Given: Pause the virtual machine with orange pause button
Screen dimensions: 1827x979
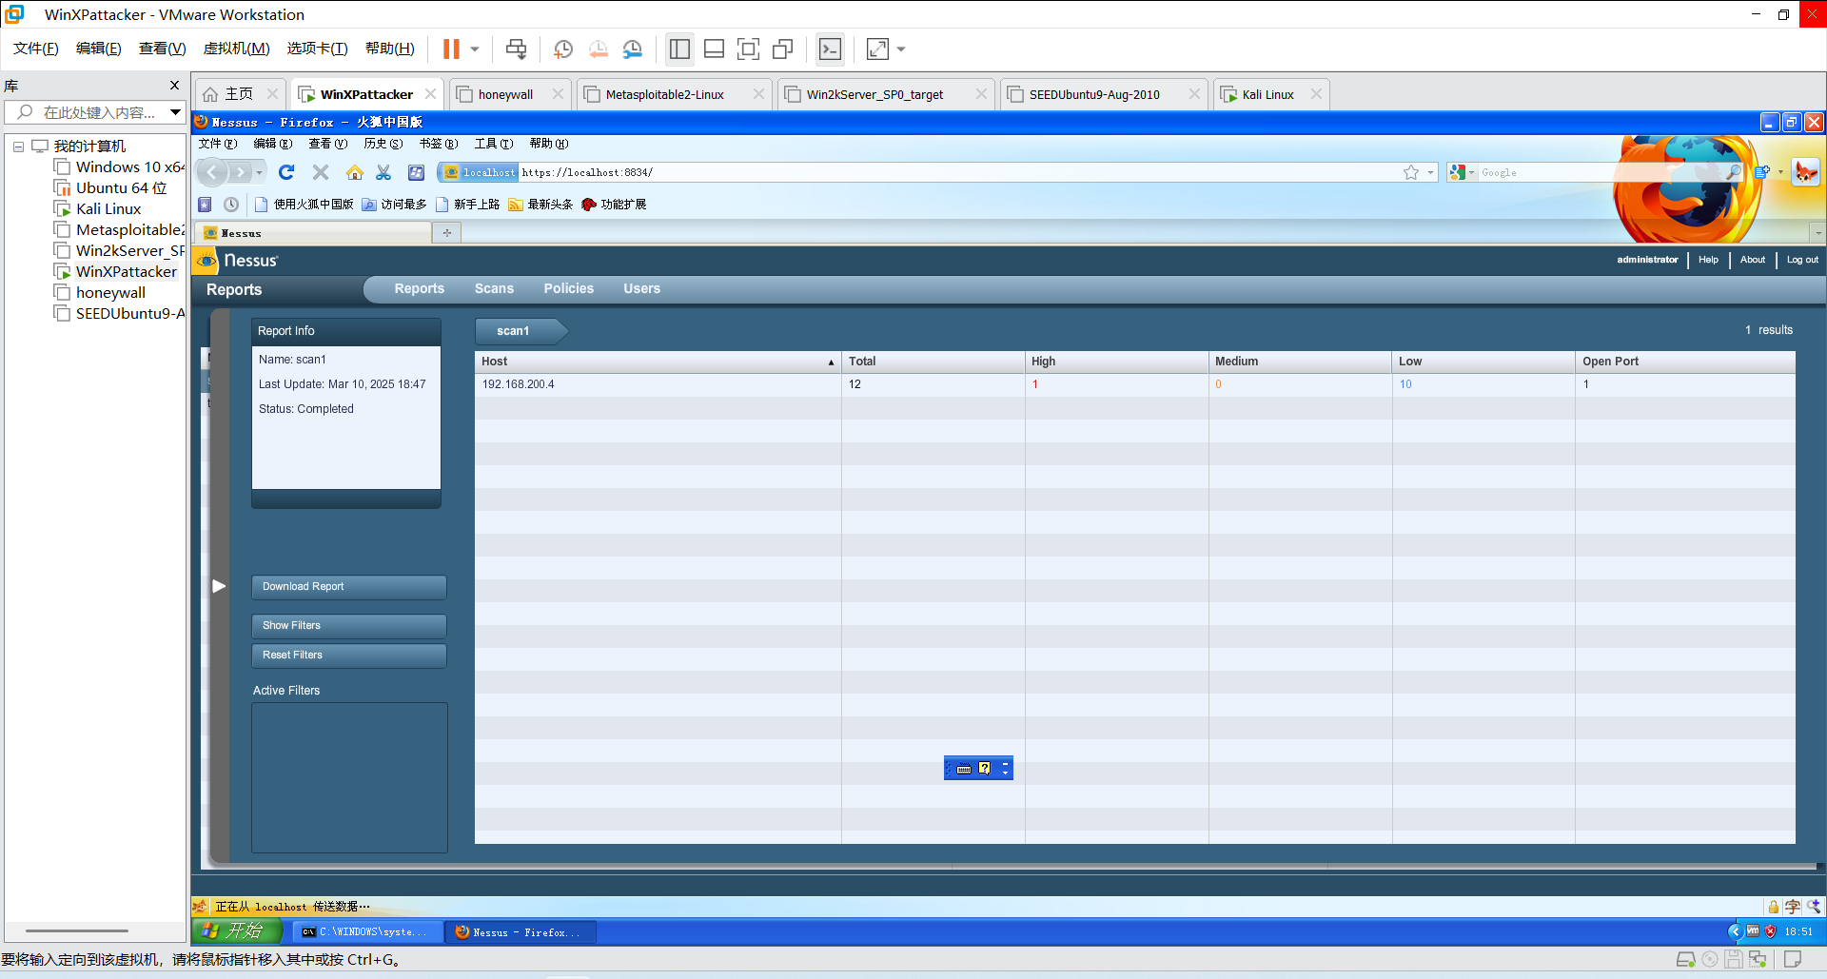Looking at the screenshot, I should click(451, 49).
